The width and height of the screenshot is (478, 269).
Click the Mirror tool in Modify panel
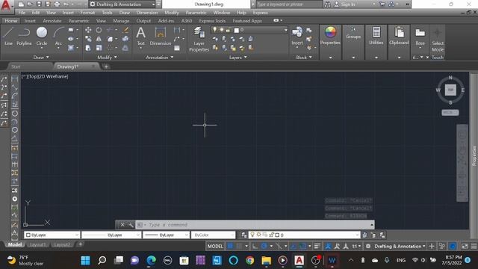pos(99,39)
